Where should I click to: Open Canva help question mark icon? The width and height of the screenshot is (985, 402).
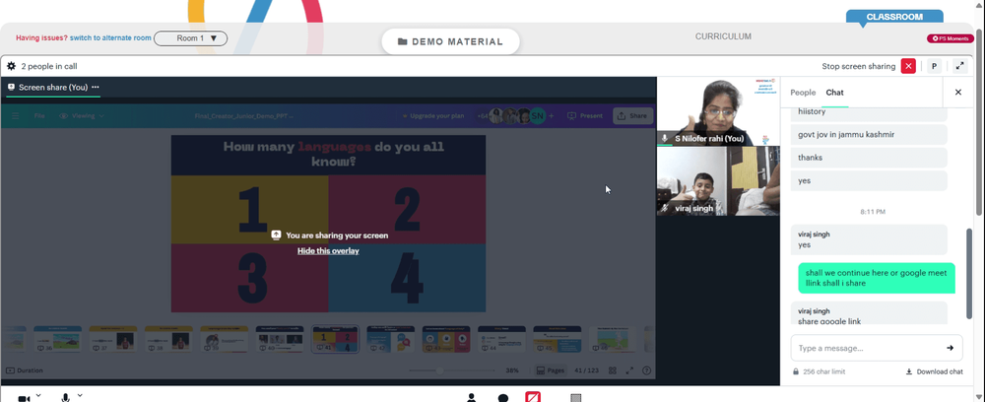646,370
